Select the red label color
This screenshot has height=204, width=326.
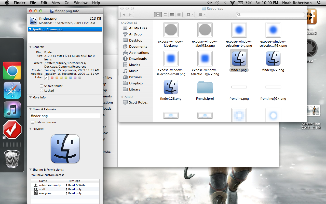tap(52, 78)
